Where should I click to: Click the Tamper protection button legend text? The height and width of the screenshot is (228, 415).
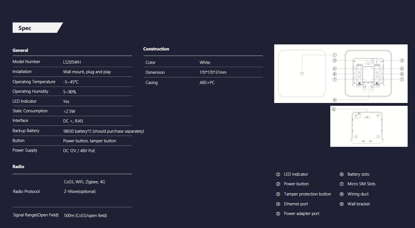(307, 194)
